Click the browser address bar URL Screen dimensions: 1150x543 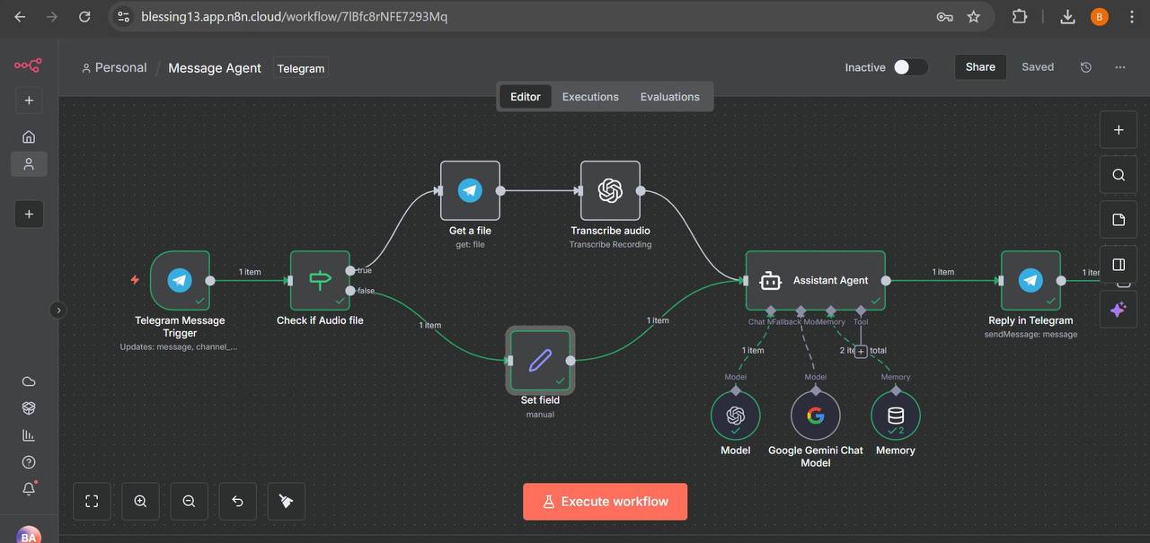click(x=294, y=16)
